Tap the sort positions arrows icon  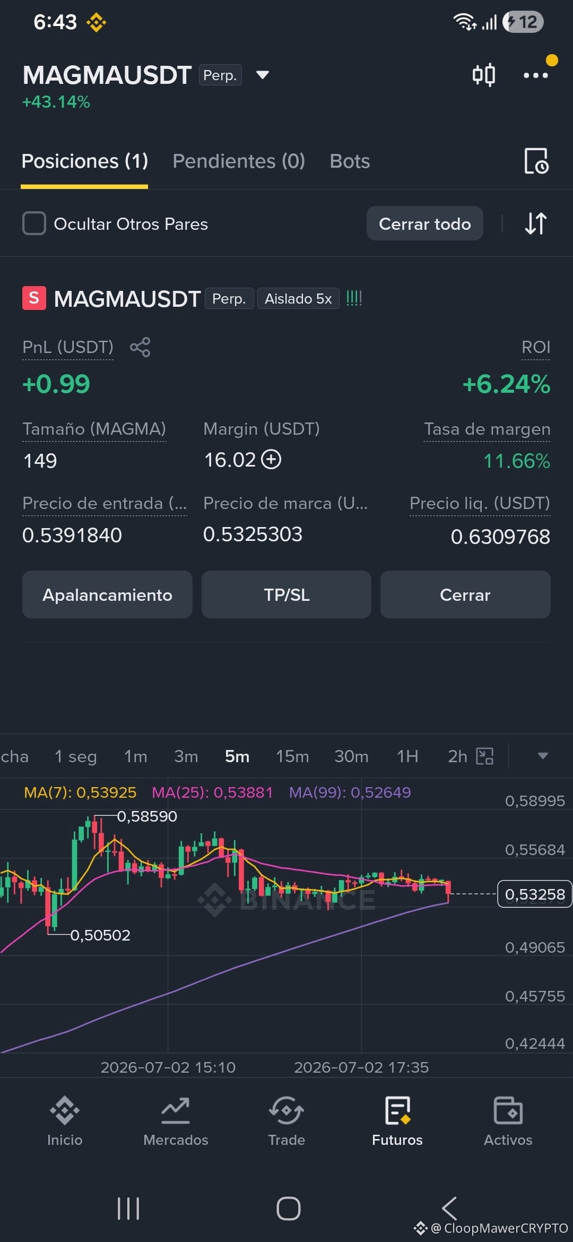(x=536, y=223)
